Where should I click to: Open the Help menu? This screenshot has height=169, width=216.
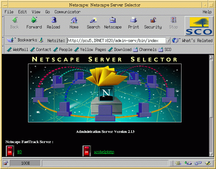click(x=207, y=12)
